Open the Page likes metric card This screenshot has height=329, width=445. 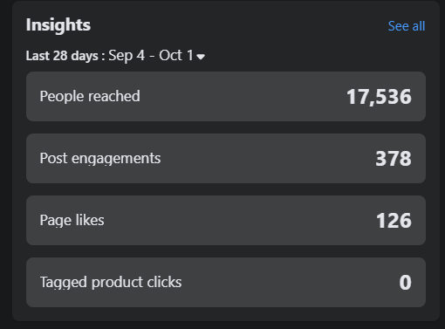(226, 220)
